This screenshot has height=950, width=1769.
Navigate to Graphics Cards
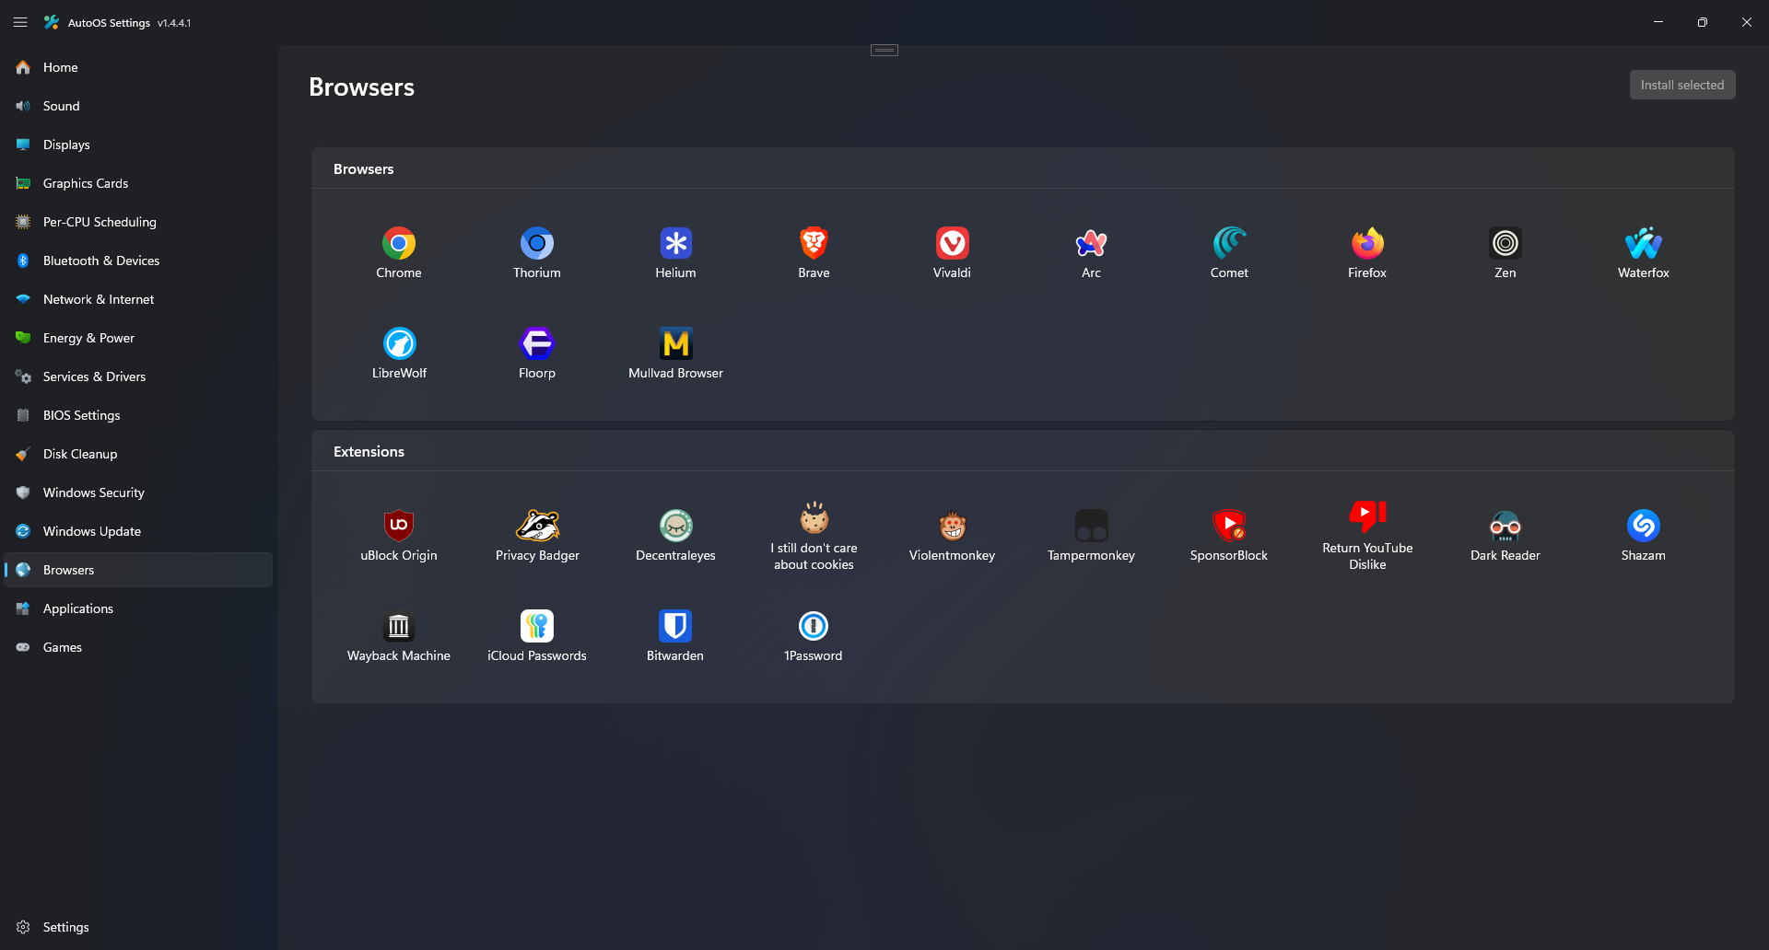pos(138,183)
